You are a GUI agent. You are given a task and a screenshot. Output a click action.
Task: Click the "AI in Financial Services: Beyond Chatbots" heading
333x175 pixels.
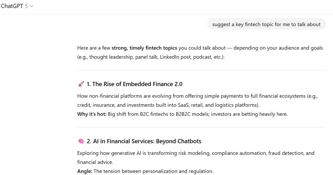click(x=144, y=141)
